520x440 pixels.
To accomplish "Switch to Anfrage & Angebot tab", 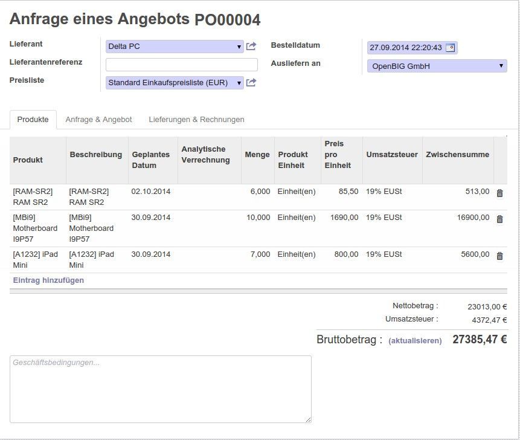I will point(98,120).
